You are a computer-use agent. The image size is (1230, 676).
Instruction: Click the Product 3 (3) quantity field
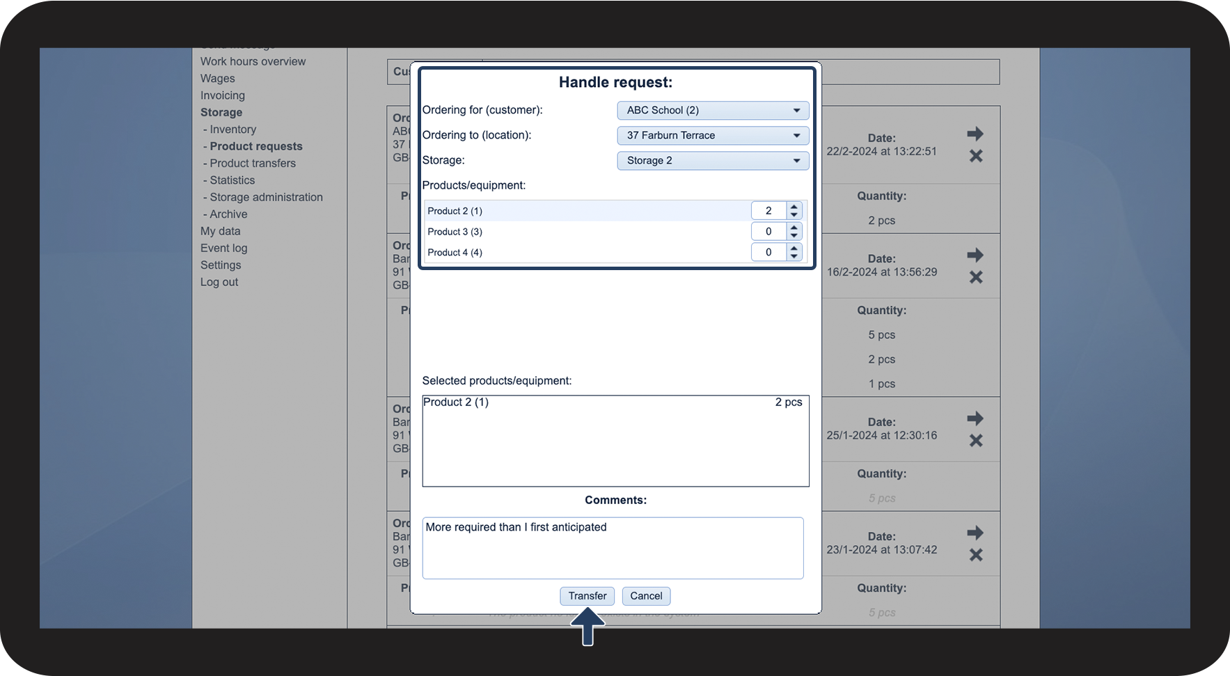tap(769, 231)
